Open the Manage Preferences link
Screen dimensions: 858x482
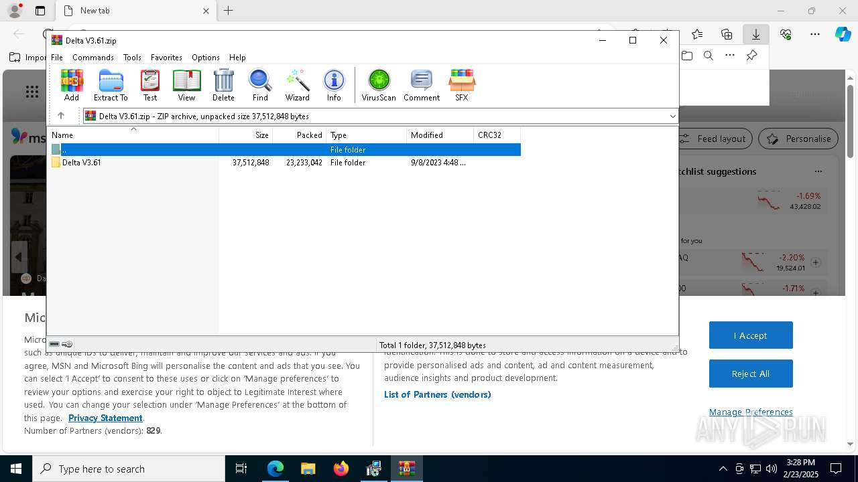tap(751, 412)
